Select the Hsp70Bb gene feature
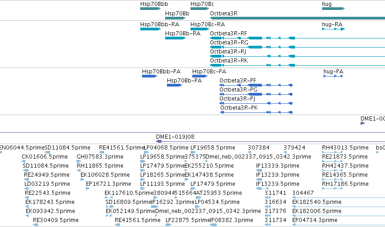Screen dimensions: 385x227 [176, 18]
